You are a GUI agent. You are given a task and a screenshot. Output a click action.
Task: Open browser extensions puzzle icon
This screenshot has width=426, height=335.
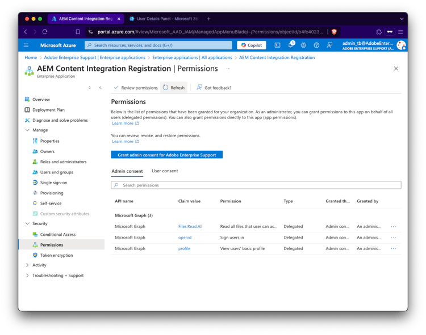pos(379,32)
